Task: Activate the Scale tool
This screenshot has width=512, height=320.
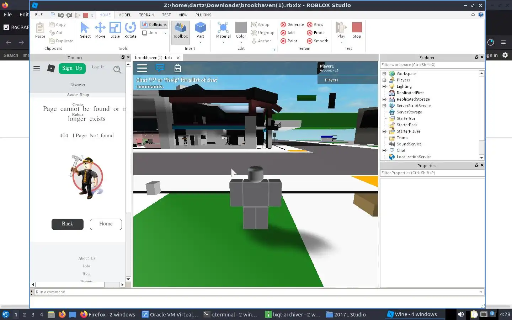Action: (x=115, y=30)
